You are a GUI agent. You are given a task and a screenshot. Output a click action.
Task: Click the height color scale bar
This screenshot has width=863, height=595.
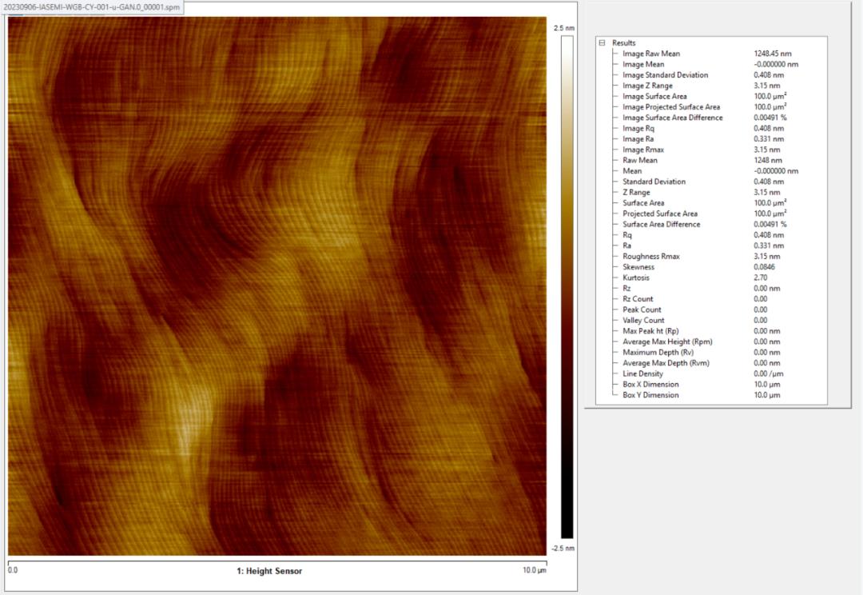567,287
